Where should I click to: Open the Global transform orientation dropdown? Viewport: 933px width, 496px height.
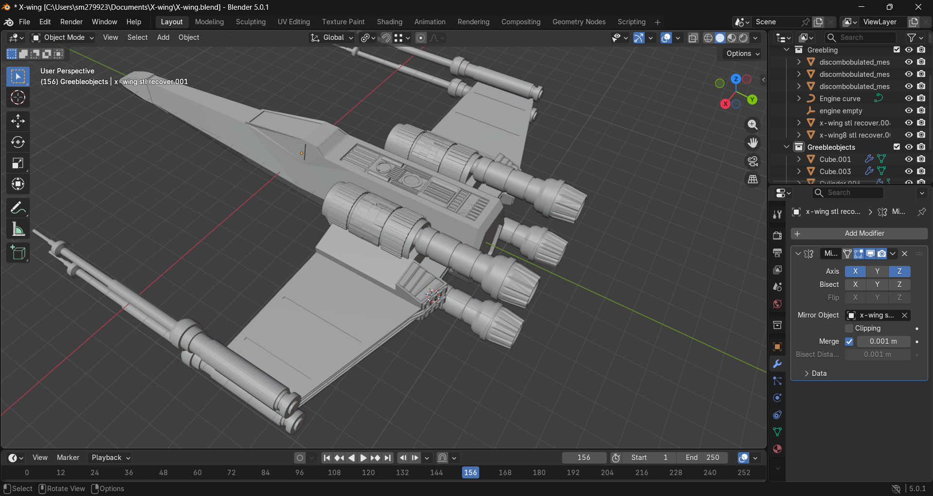coord(332,37)
